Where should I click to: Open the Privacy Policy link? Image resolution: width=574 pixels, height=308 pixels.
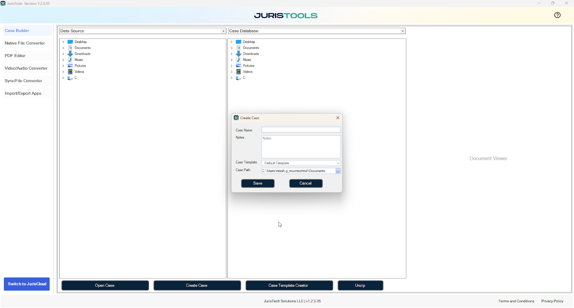[x=552, y=301]
